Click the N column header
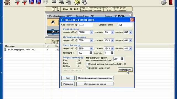 click(47, 46)
